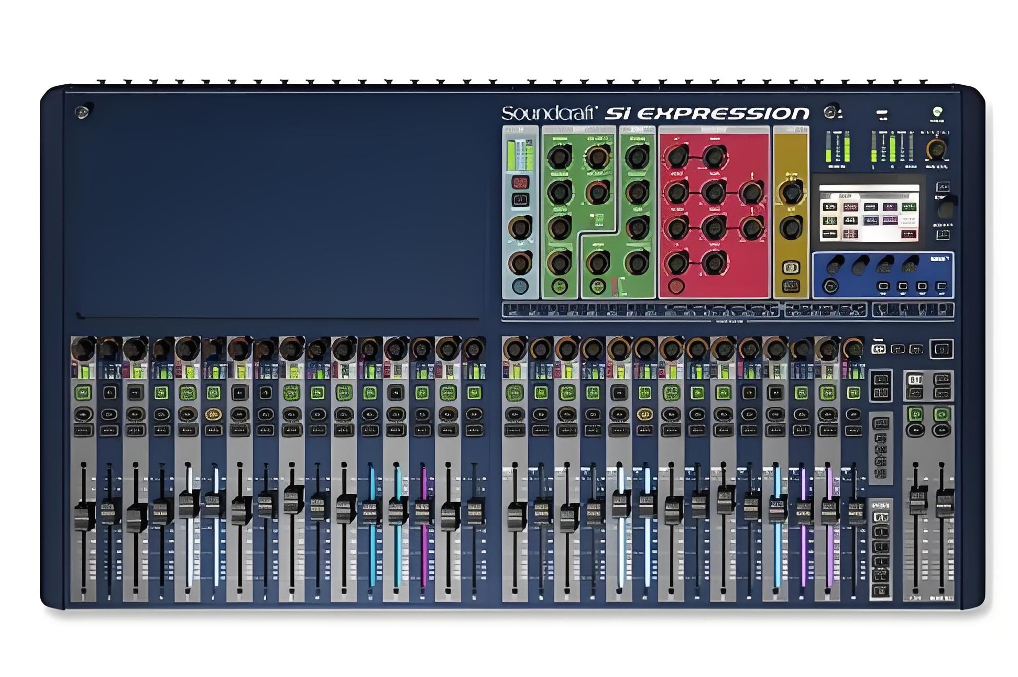Image resolution: width=1018 pixels, height=677 pixels.
Task: Click the top knob in the yellow output section
Action: tap(791, 192)
